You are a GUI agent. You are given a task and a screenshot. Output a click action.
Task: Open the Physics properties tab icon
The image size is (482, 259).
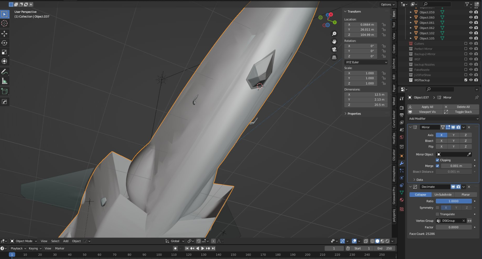click(402, 178)
